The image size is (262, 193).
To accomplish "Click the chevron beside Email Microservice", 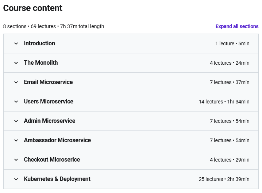I will coord(16,82).
